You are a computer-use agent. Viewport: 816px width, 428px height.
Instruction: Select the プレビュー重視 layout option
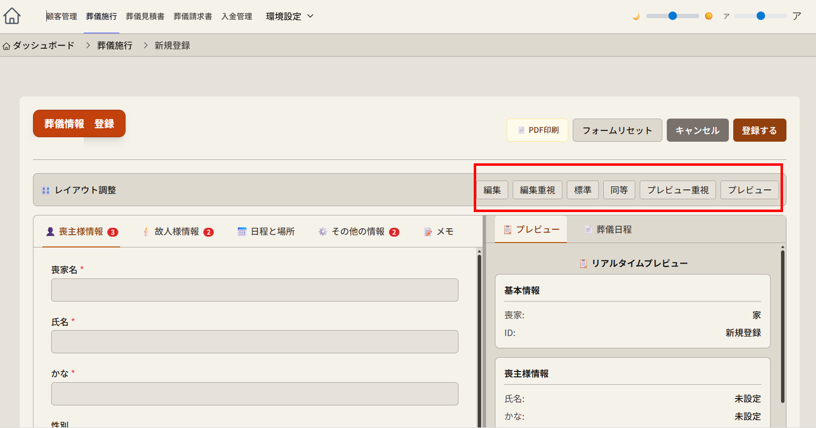[678, 190]
